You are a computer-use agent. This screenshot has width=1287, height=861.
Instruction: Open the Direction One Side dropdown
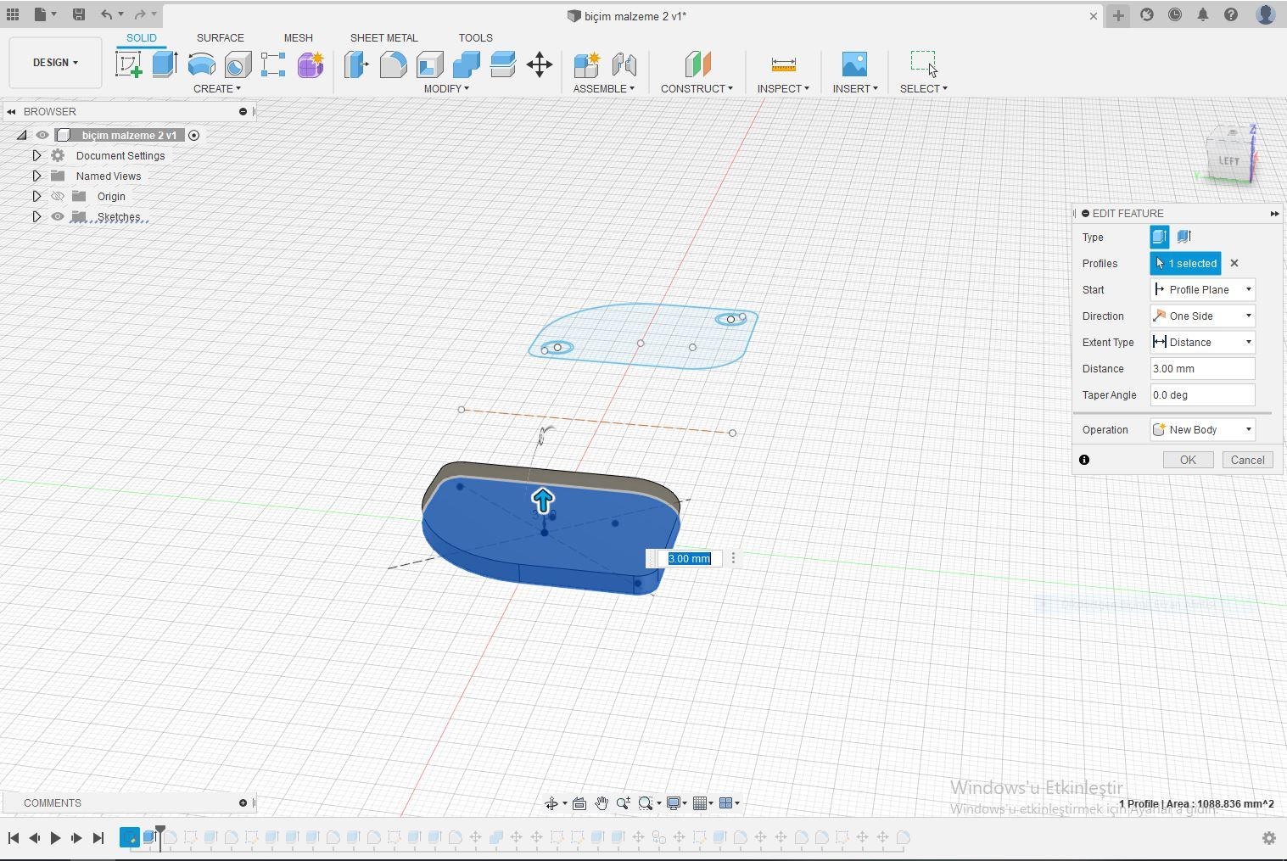pyautogui.click(x=1202, y=316)
